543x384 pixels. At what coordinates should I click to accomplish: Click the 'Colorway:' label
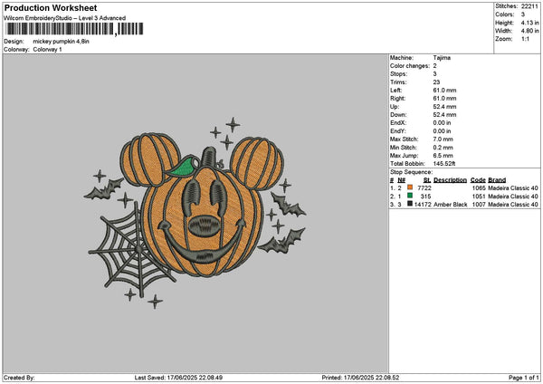coord(16,49)
